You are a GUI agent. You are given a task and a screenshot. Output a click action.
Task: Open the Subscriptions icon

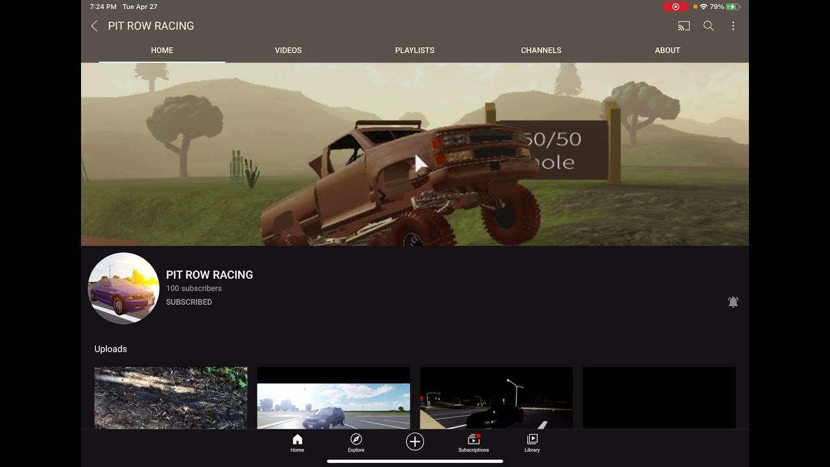473,443
